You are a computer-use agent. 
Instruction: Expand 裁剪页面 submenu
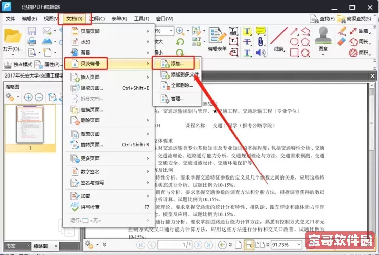[109, 134]
